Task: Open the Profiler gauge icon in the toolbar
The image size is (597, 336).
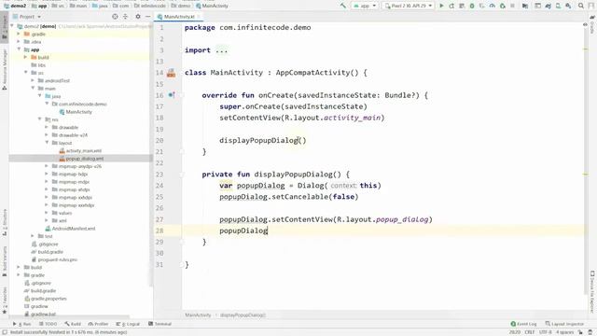Action: [x=493, y=6]
